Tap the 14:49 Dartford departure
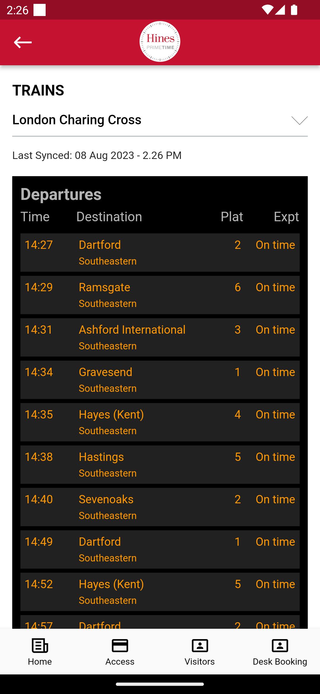 160,550
